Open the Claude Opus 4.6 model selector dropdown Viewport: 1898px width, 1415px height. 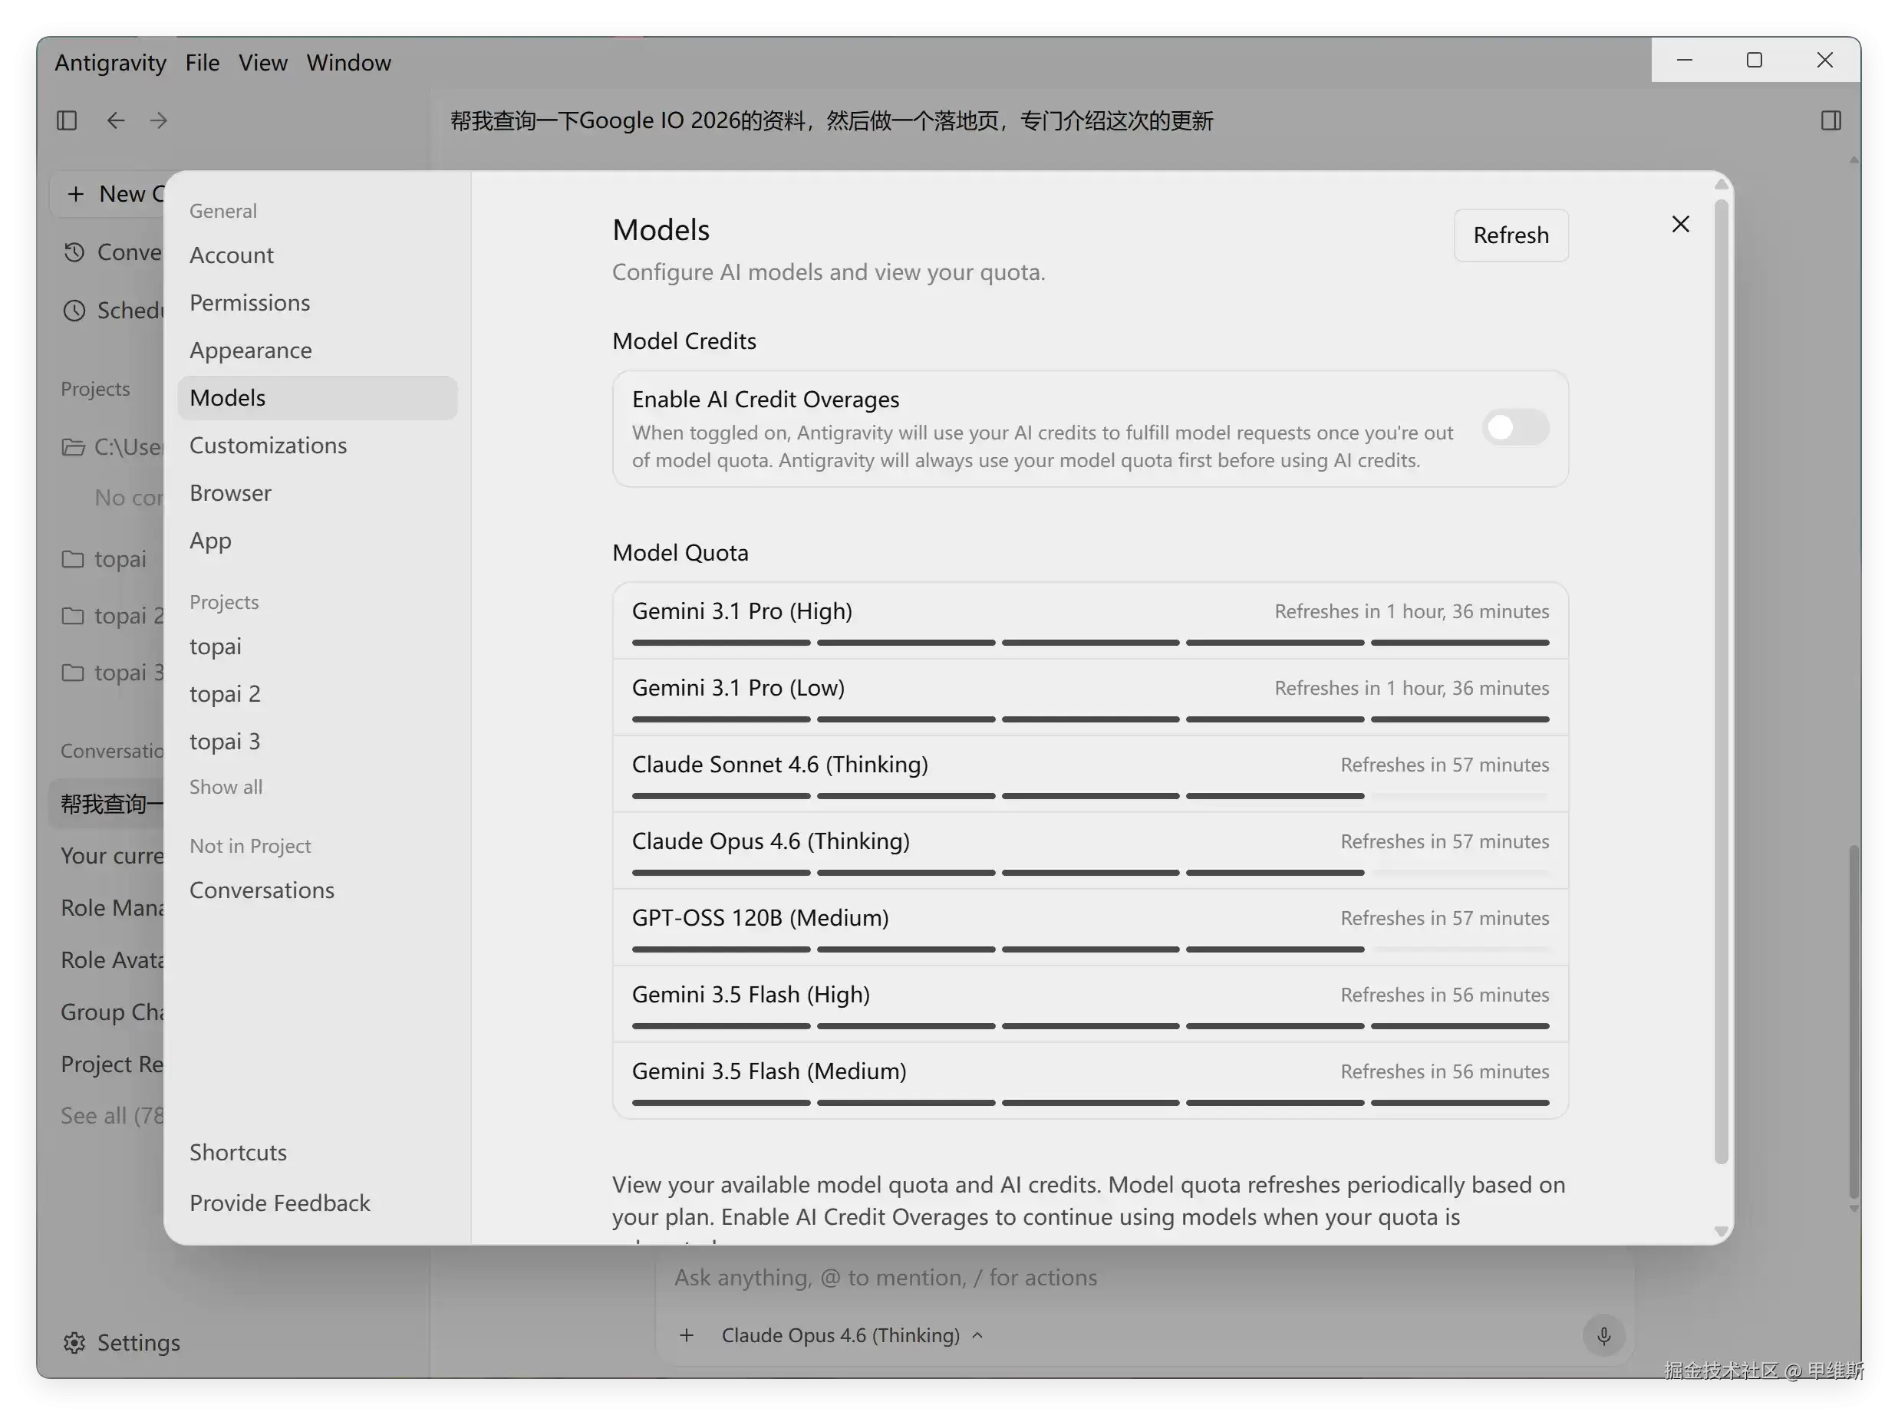[x=852, y=1335]
